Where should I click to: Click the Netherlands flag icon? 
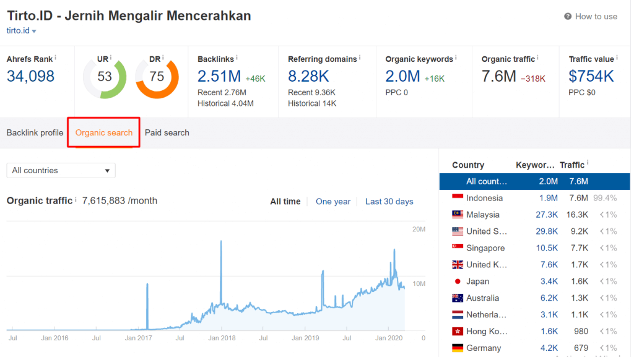click(458, 314)
